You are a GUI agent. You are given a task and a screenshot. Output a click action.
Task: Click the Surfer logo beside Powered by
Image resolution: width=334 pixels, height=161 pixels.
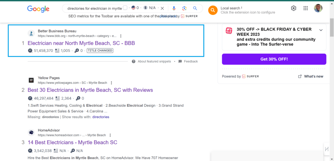250,76
